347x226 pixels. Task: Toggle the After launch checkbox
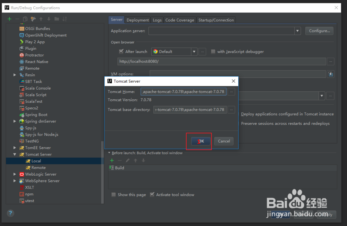121,51
